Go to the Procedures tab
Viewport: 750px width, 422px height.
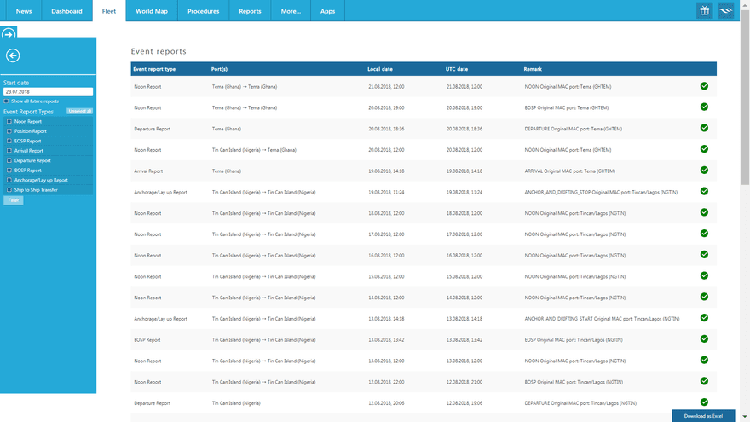point(204,10)
